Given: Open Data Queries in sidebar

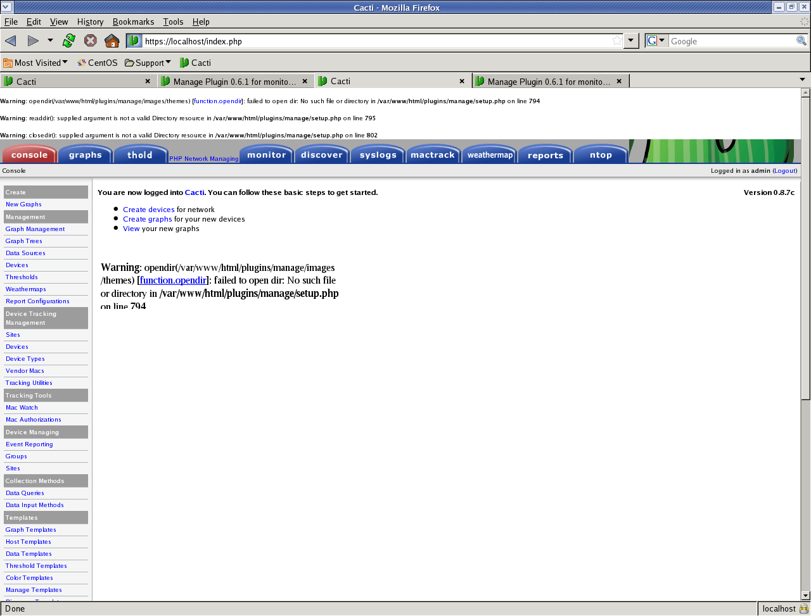Looking at the screenshot, I should click(25, 493).
